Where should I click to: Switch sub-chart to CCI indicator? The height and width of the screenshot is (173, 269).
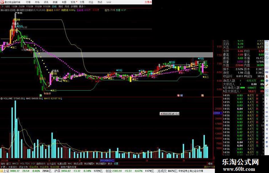pos(33,164)
